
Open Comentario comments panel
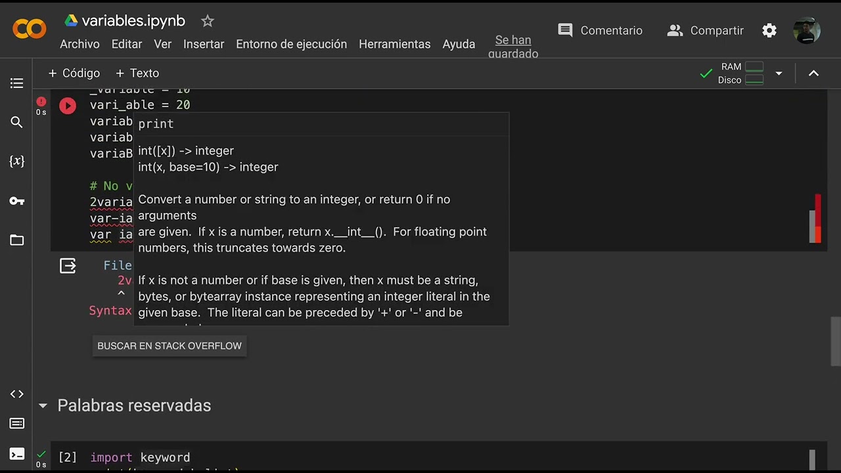tap(600, 30)
